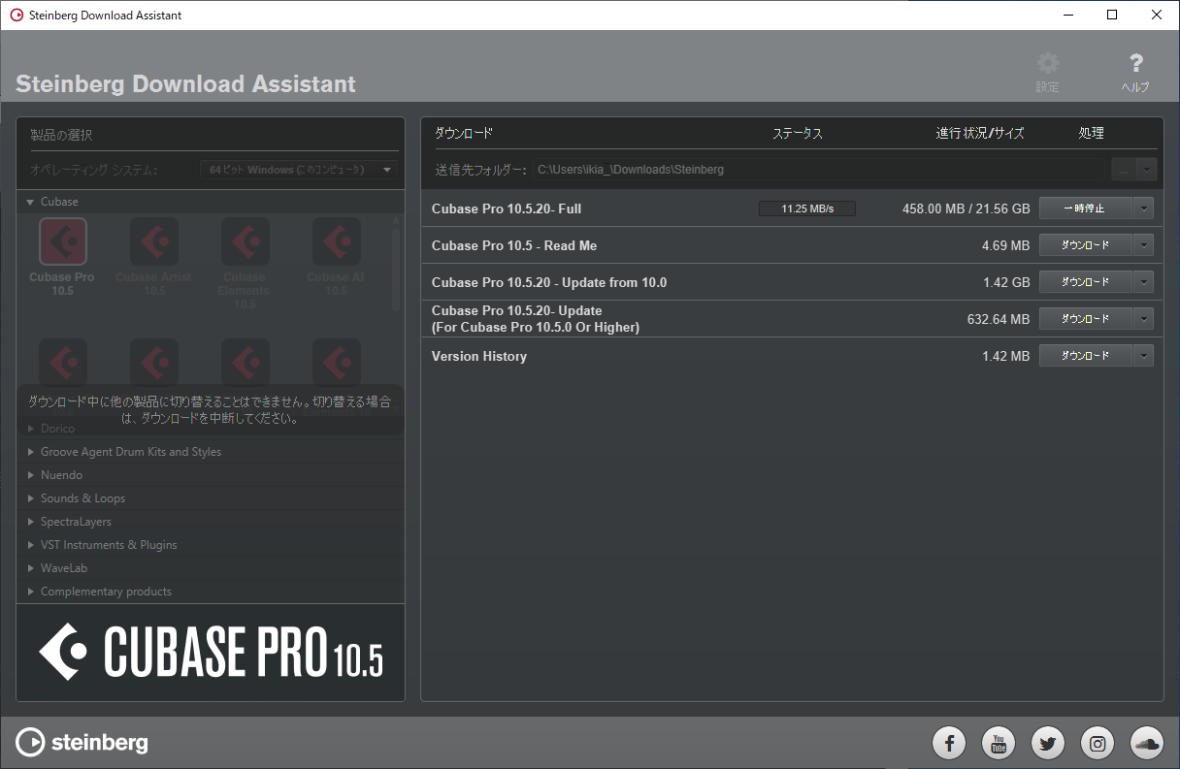Open Steinberg's Facebook page icon
The width and height of the screenshot is (1180, 769).
click(x=949, y=744)
